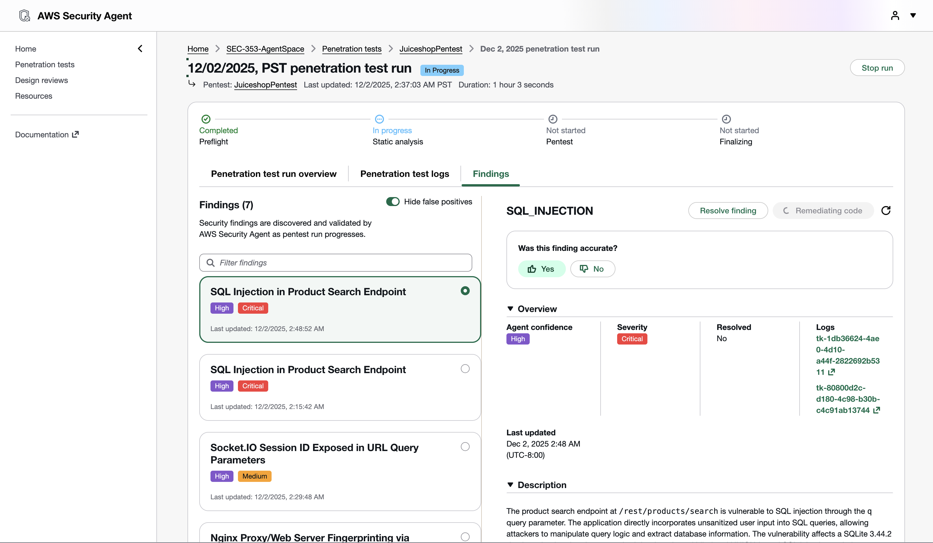The height and width of the screenshot is (543, 933).
Task: Click the thumbs down No feedback button
Action: 592,269
